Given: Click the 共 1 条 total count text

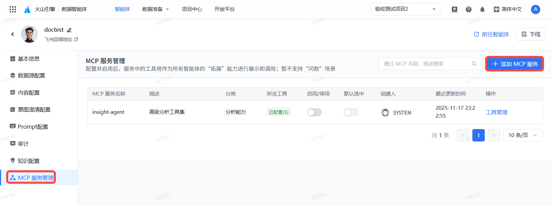Looking at the screenshot, I should point(440,135).
